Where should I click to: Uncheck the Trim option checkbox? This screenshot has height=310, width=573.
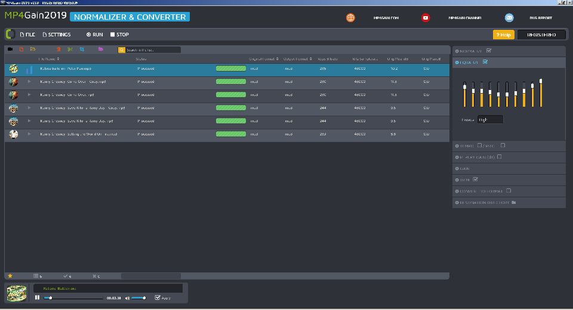476,179
